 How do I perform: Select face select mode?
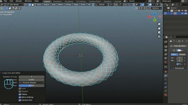pyautogui.click(x=33, y=5)
